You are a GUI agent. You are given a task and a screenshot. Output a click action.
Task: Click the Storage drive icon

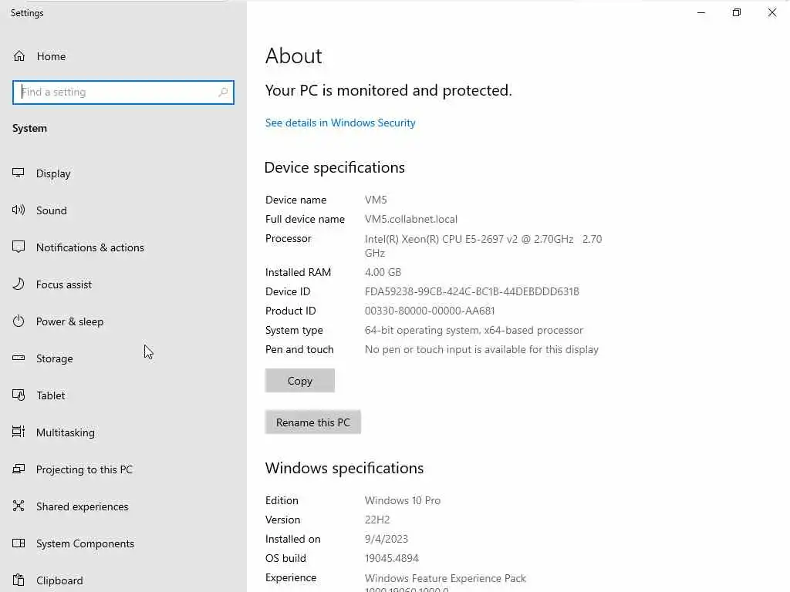[19, 358]
